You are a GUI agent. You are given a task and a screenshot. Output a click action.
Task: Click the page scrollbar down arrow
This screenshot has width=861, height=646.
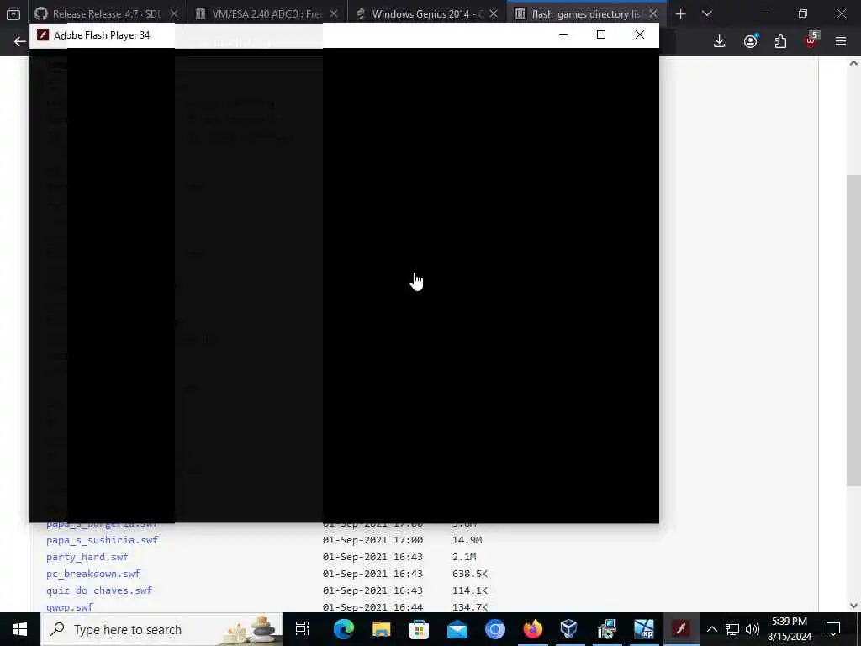tap(853, 606)
